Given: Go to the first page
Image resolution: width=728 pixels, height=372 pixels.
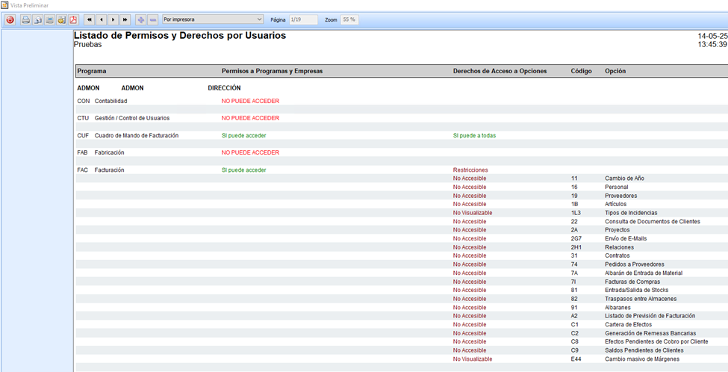Looking at the screenshot, I should 90,19.
